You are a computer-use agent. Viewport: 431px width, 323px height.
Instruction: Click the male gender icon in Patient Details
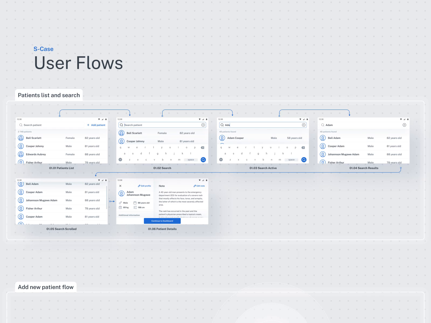[120, 203]
